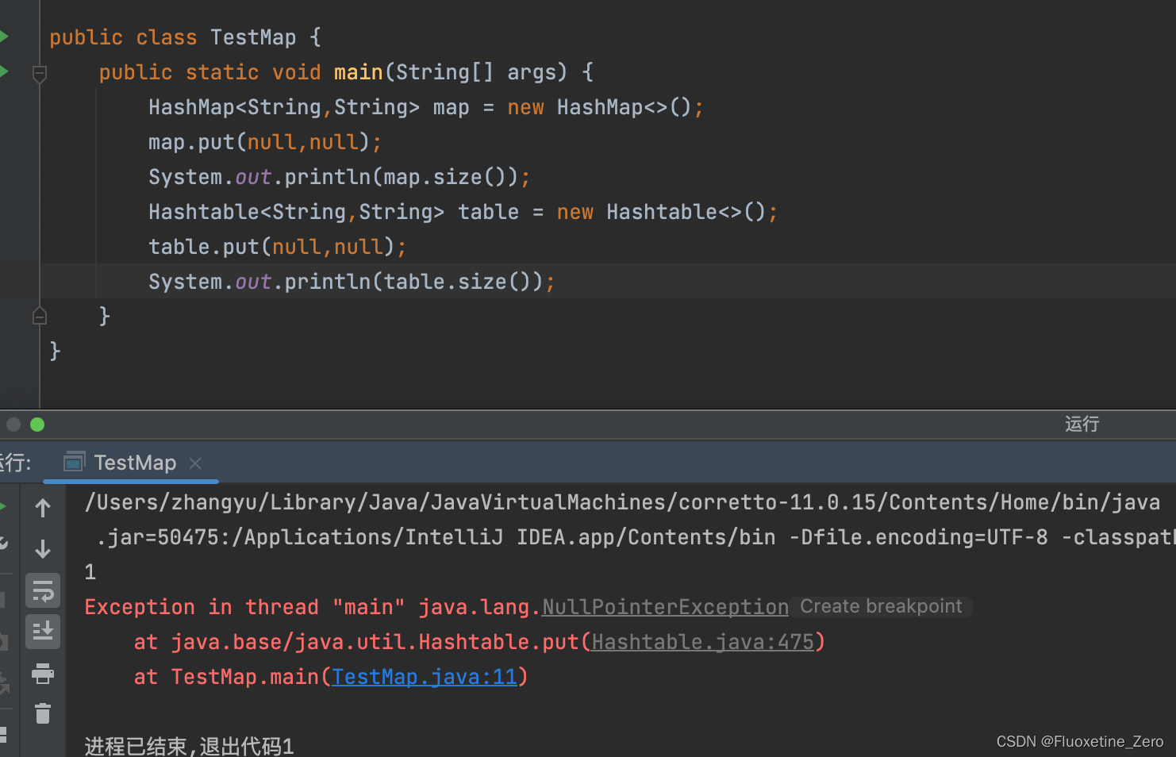Click the 'at TestMap.main' stack trace text
This screenshot has height=757, width=1176.
pyautogui.click(x=226, y=677)
